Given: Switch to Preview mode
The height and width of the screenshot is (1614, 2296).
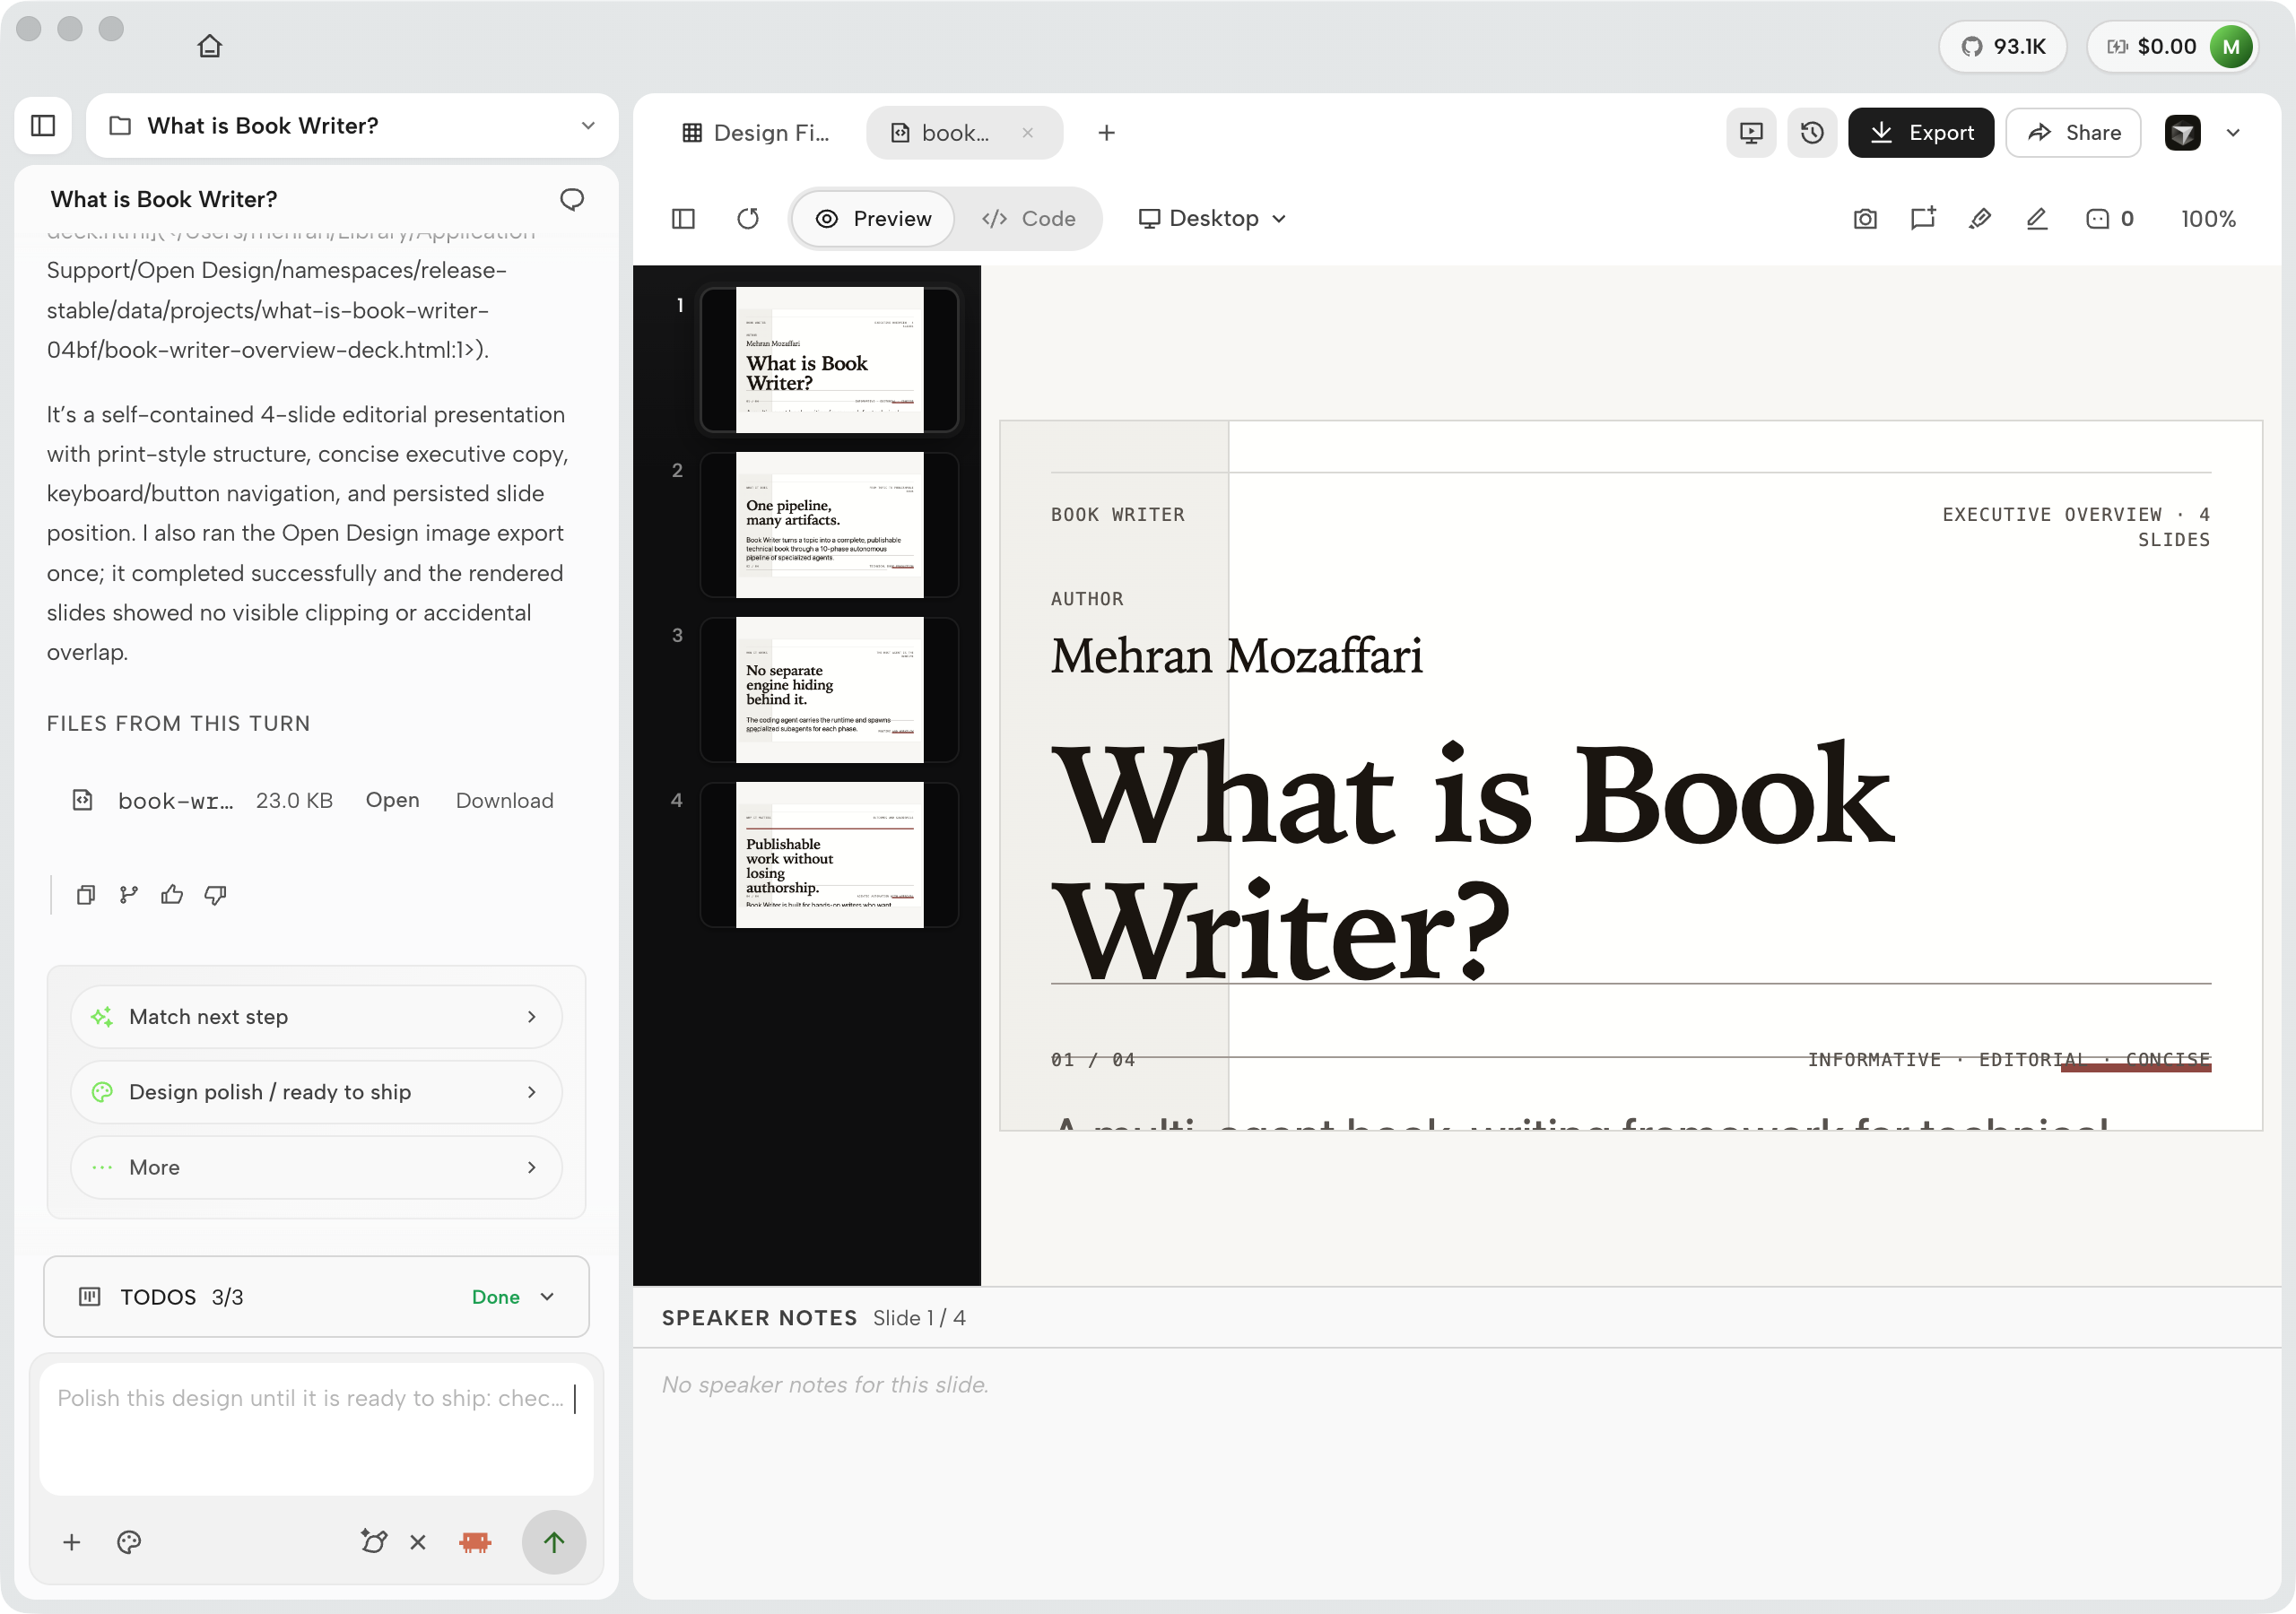Looking at the screenshot, I should coord(873,219).
